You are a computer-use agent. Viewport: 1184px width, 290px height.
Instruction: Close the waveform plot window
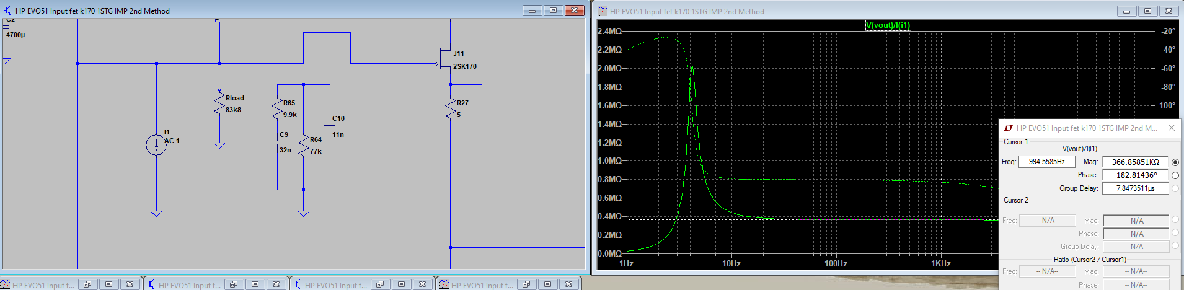tap(1169, 11)
